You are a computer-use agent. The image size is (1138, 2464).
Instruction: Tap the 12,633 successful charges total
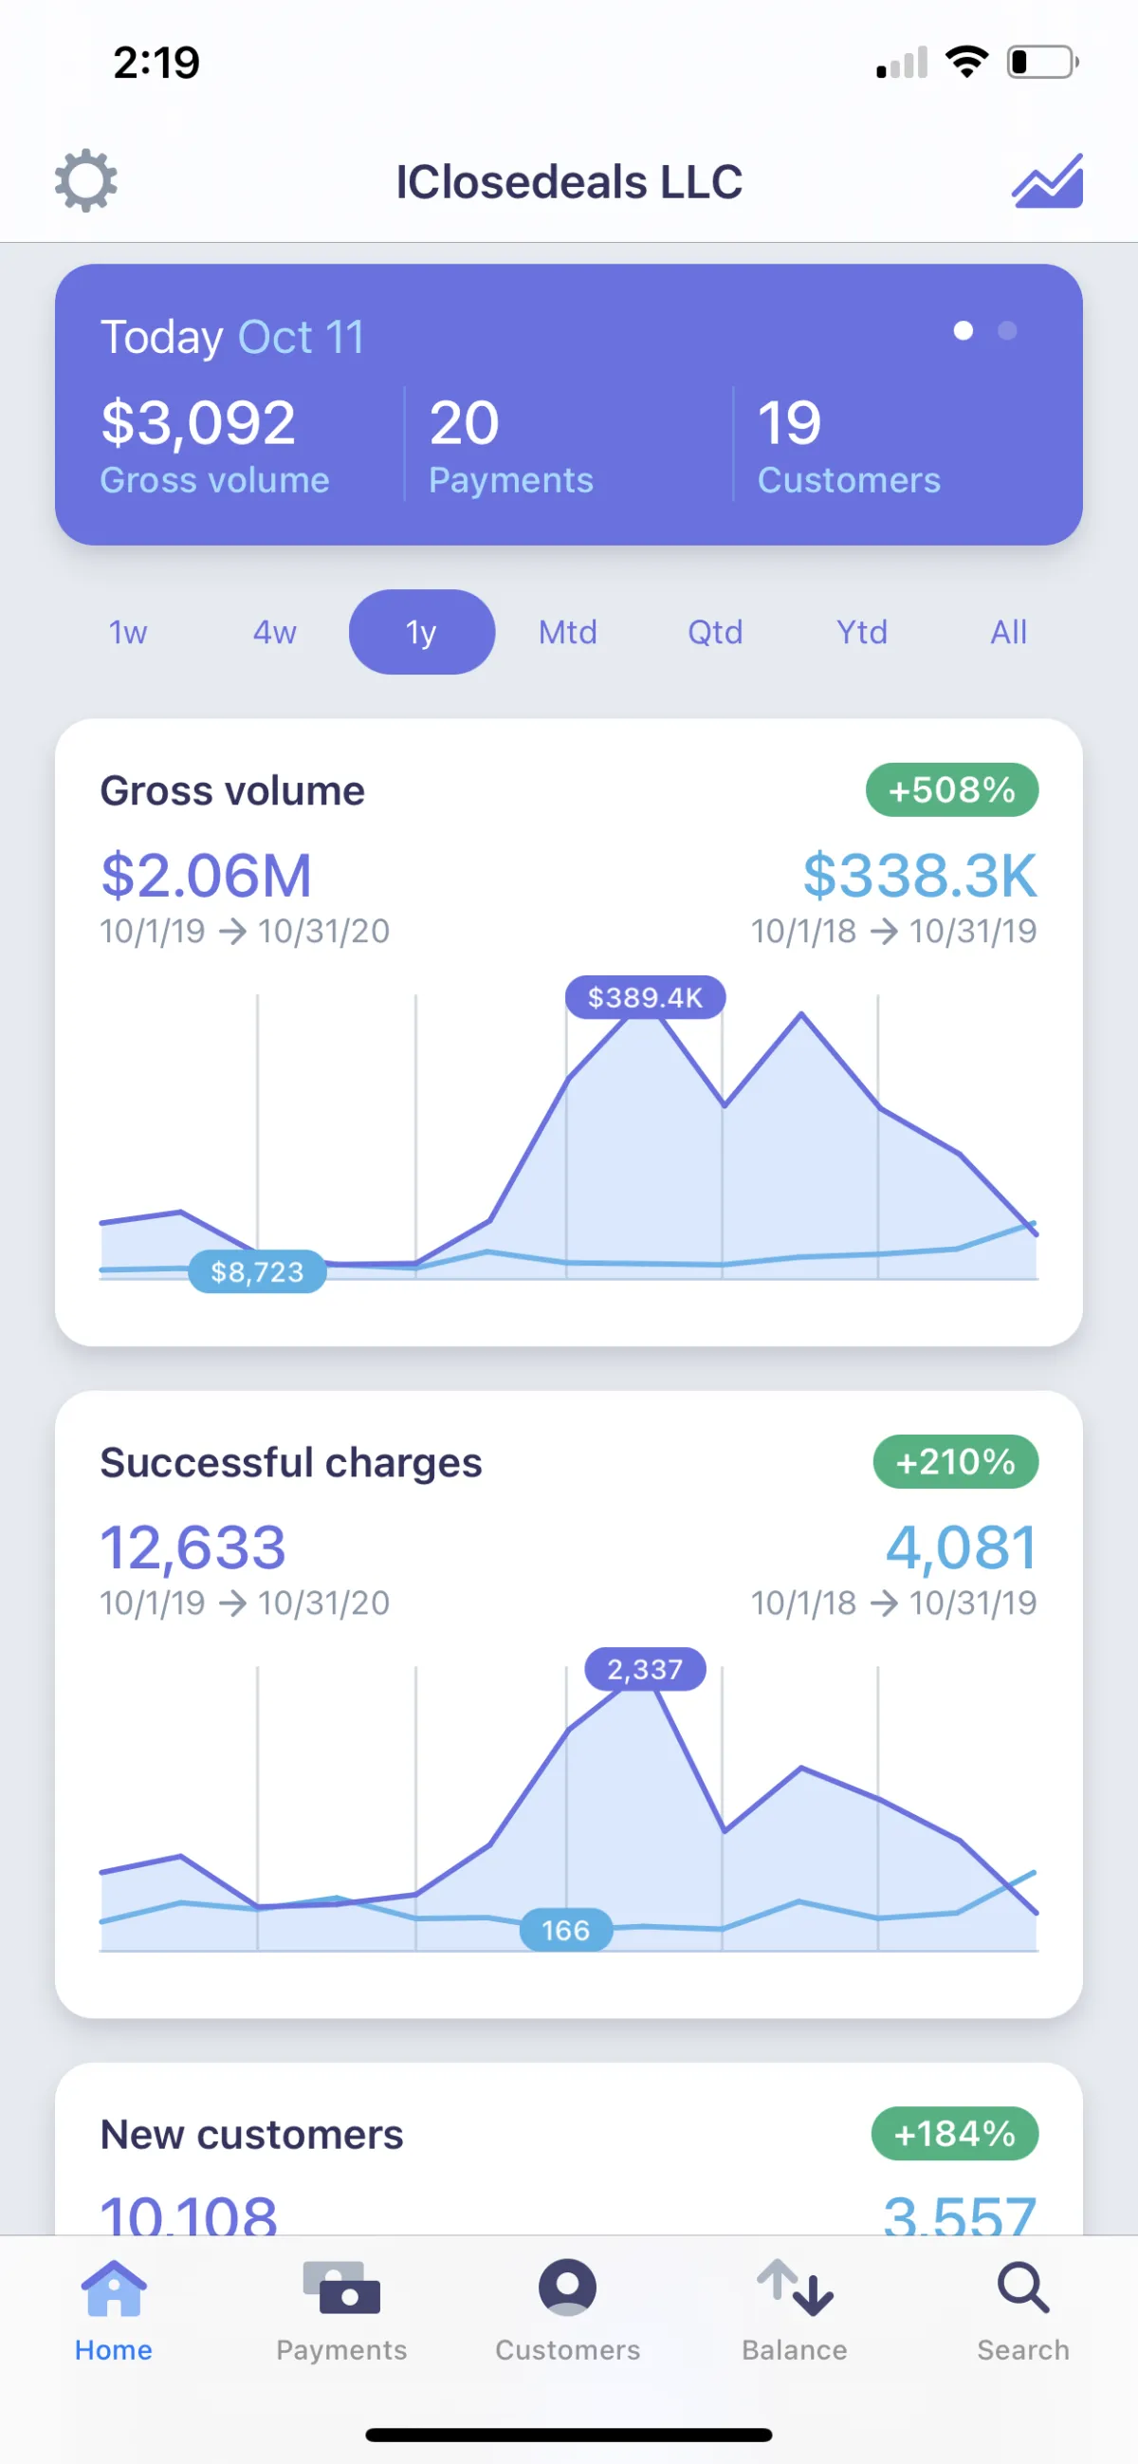point(193,1547)
